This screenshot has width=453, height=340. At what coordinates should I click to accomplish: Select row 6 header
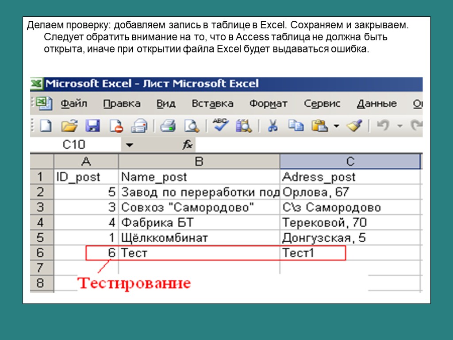[x=42, y=253]
